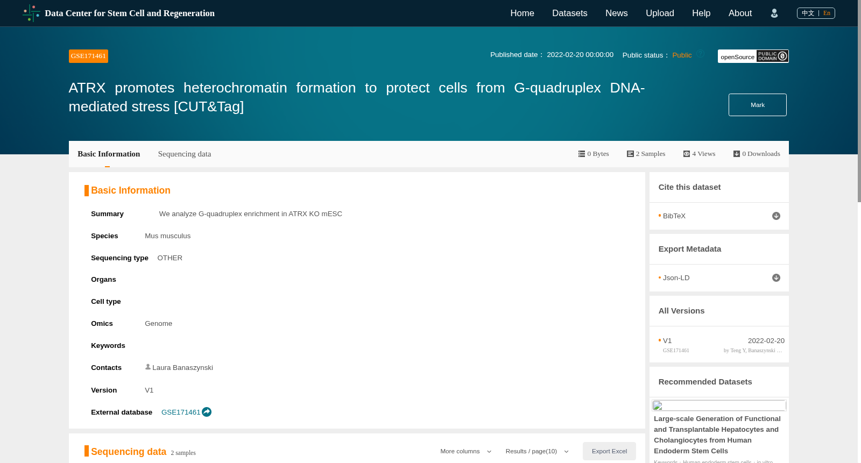Click the Views eye icon

(x=687, y=154)
